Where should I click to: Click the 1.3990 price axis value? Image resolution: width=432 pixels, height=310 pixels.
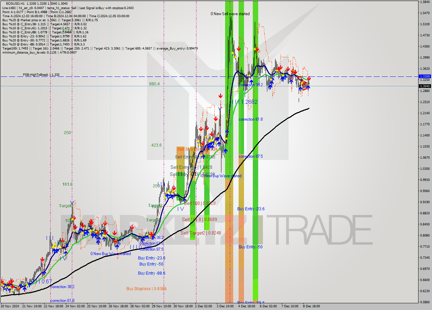[x=424, y=58]
